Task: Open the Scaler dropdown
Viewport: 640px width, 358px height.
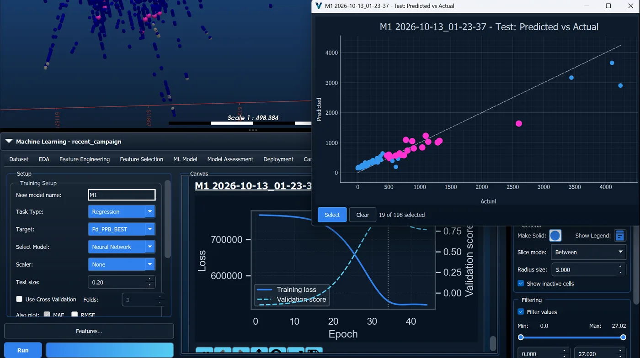Action: coord(122,264)
